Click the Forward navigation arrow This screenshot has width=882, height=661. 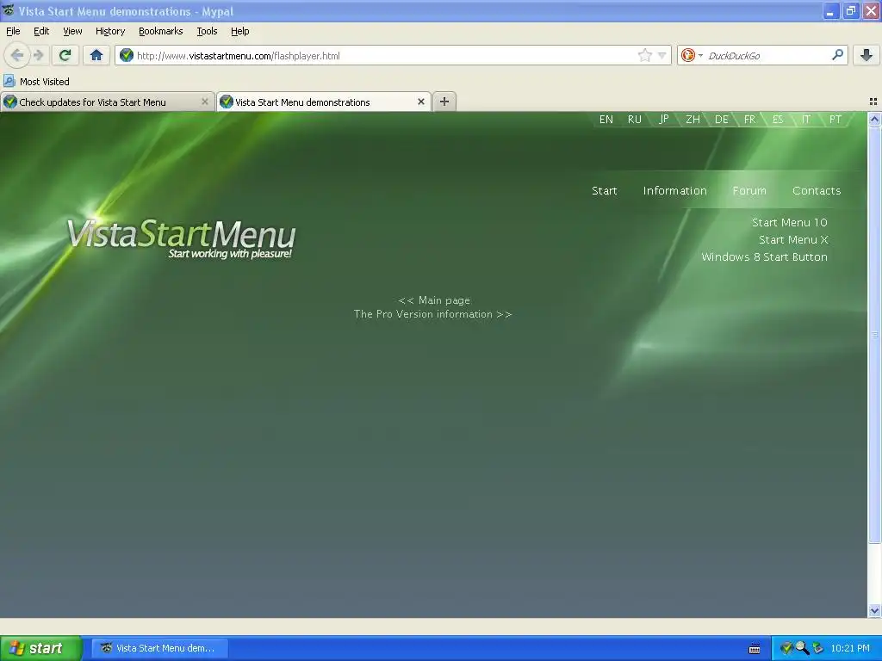38,55
